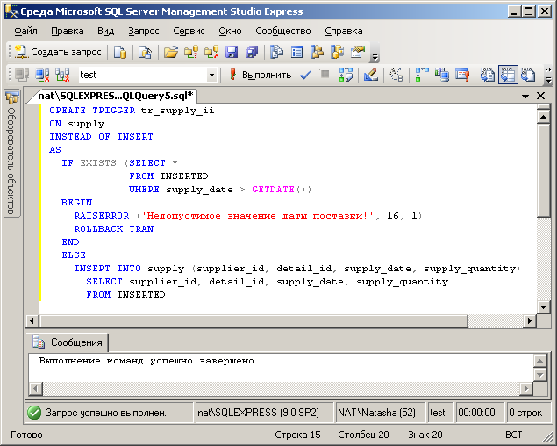The width and height of the screenshot is (557, 446).
Task: Click the nat\SQLEXPRESS (9.0 SP2) status entry
Action: 264,413
